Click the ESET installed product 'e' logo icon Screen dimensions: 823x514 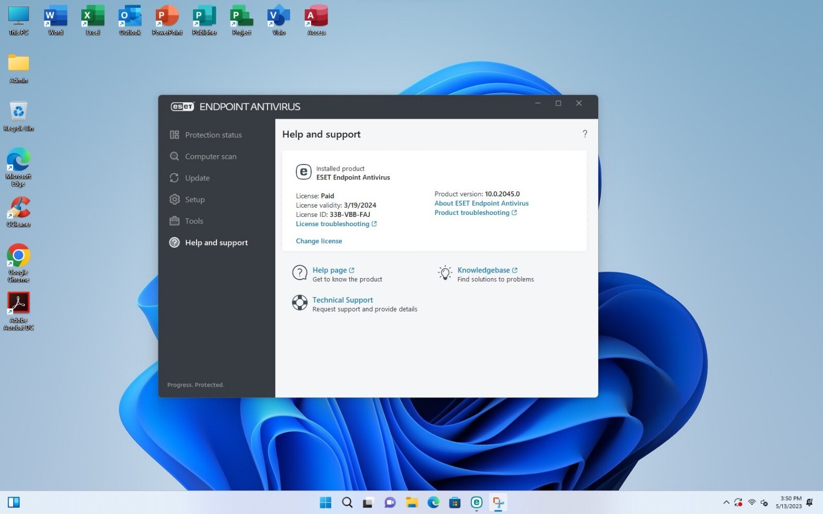click(303, 172)
